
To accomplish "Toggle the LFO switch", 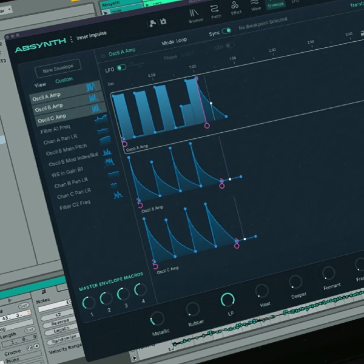I will click(121, 68).
